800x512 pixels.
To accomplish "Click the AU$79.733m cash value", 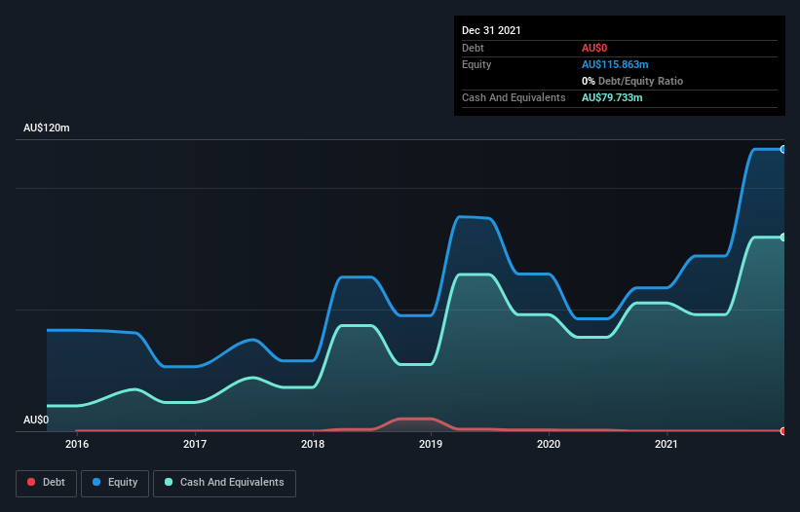I will (612, 97).
